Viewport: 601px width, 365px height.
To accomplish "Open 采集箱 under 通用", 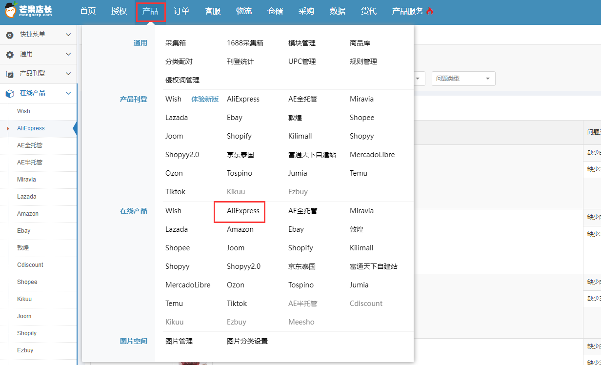I will pos(176,43).
